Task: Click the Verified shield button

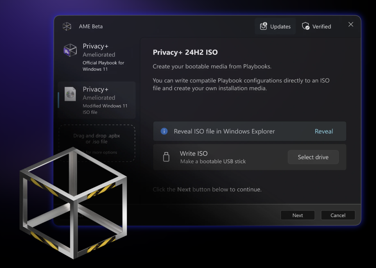Action: click(x=317, y=26)
